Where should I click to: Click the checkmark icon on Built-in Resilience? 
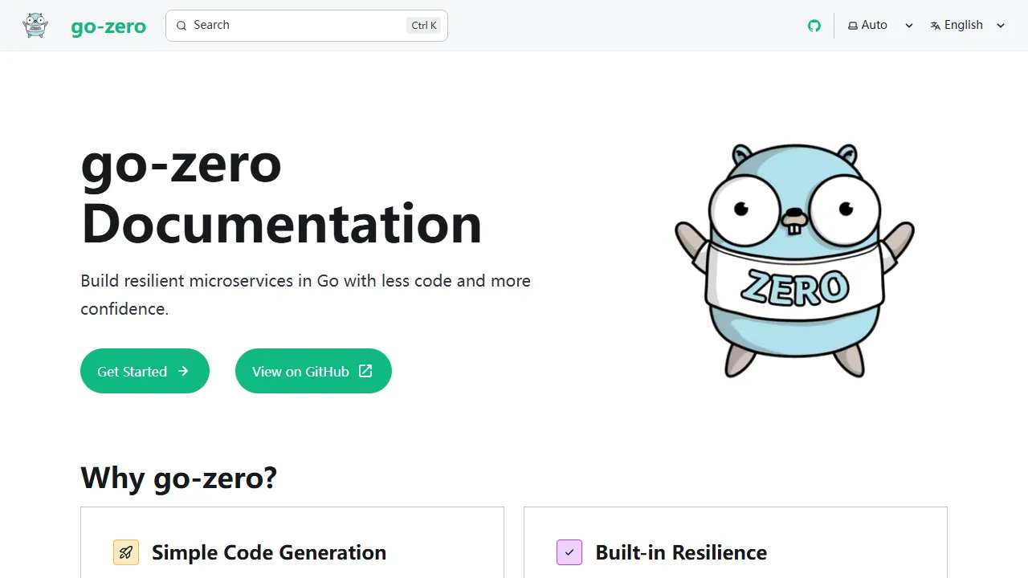pos(569,552)
